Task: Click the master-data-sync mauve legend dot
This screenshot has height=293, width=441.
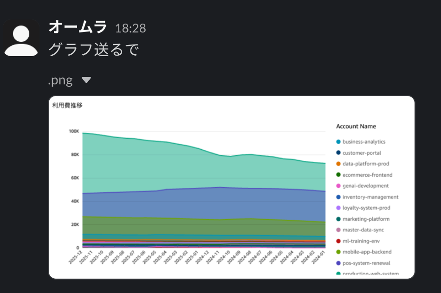Action: tap(339, 229)
